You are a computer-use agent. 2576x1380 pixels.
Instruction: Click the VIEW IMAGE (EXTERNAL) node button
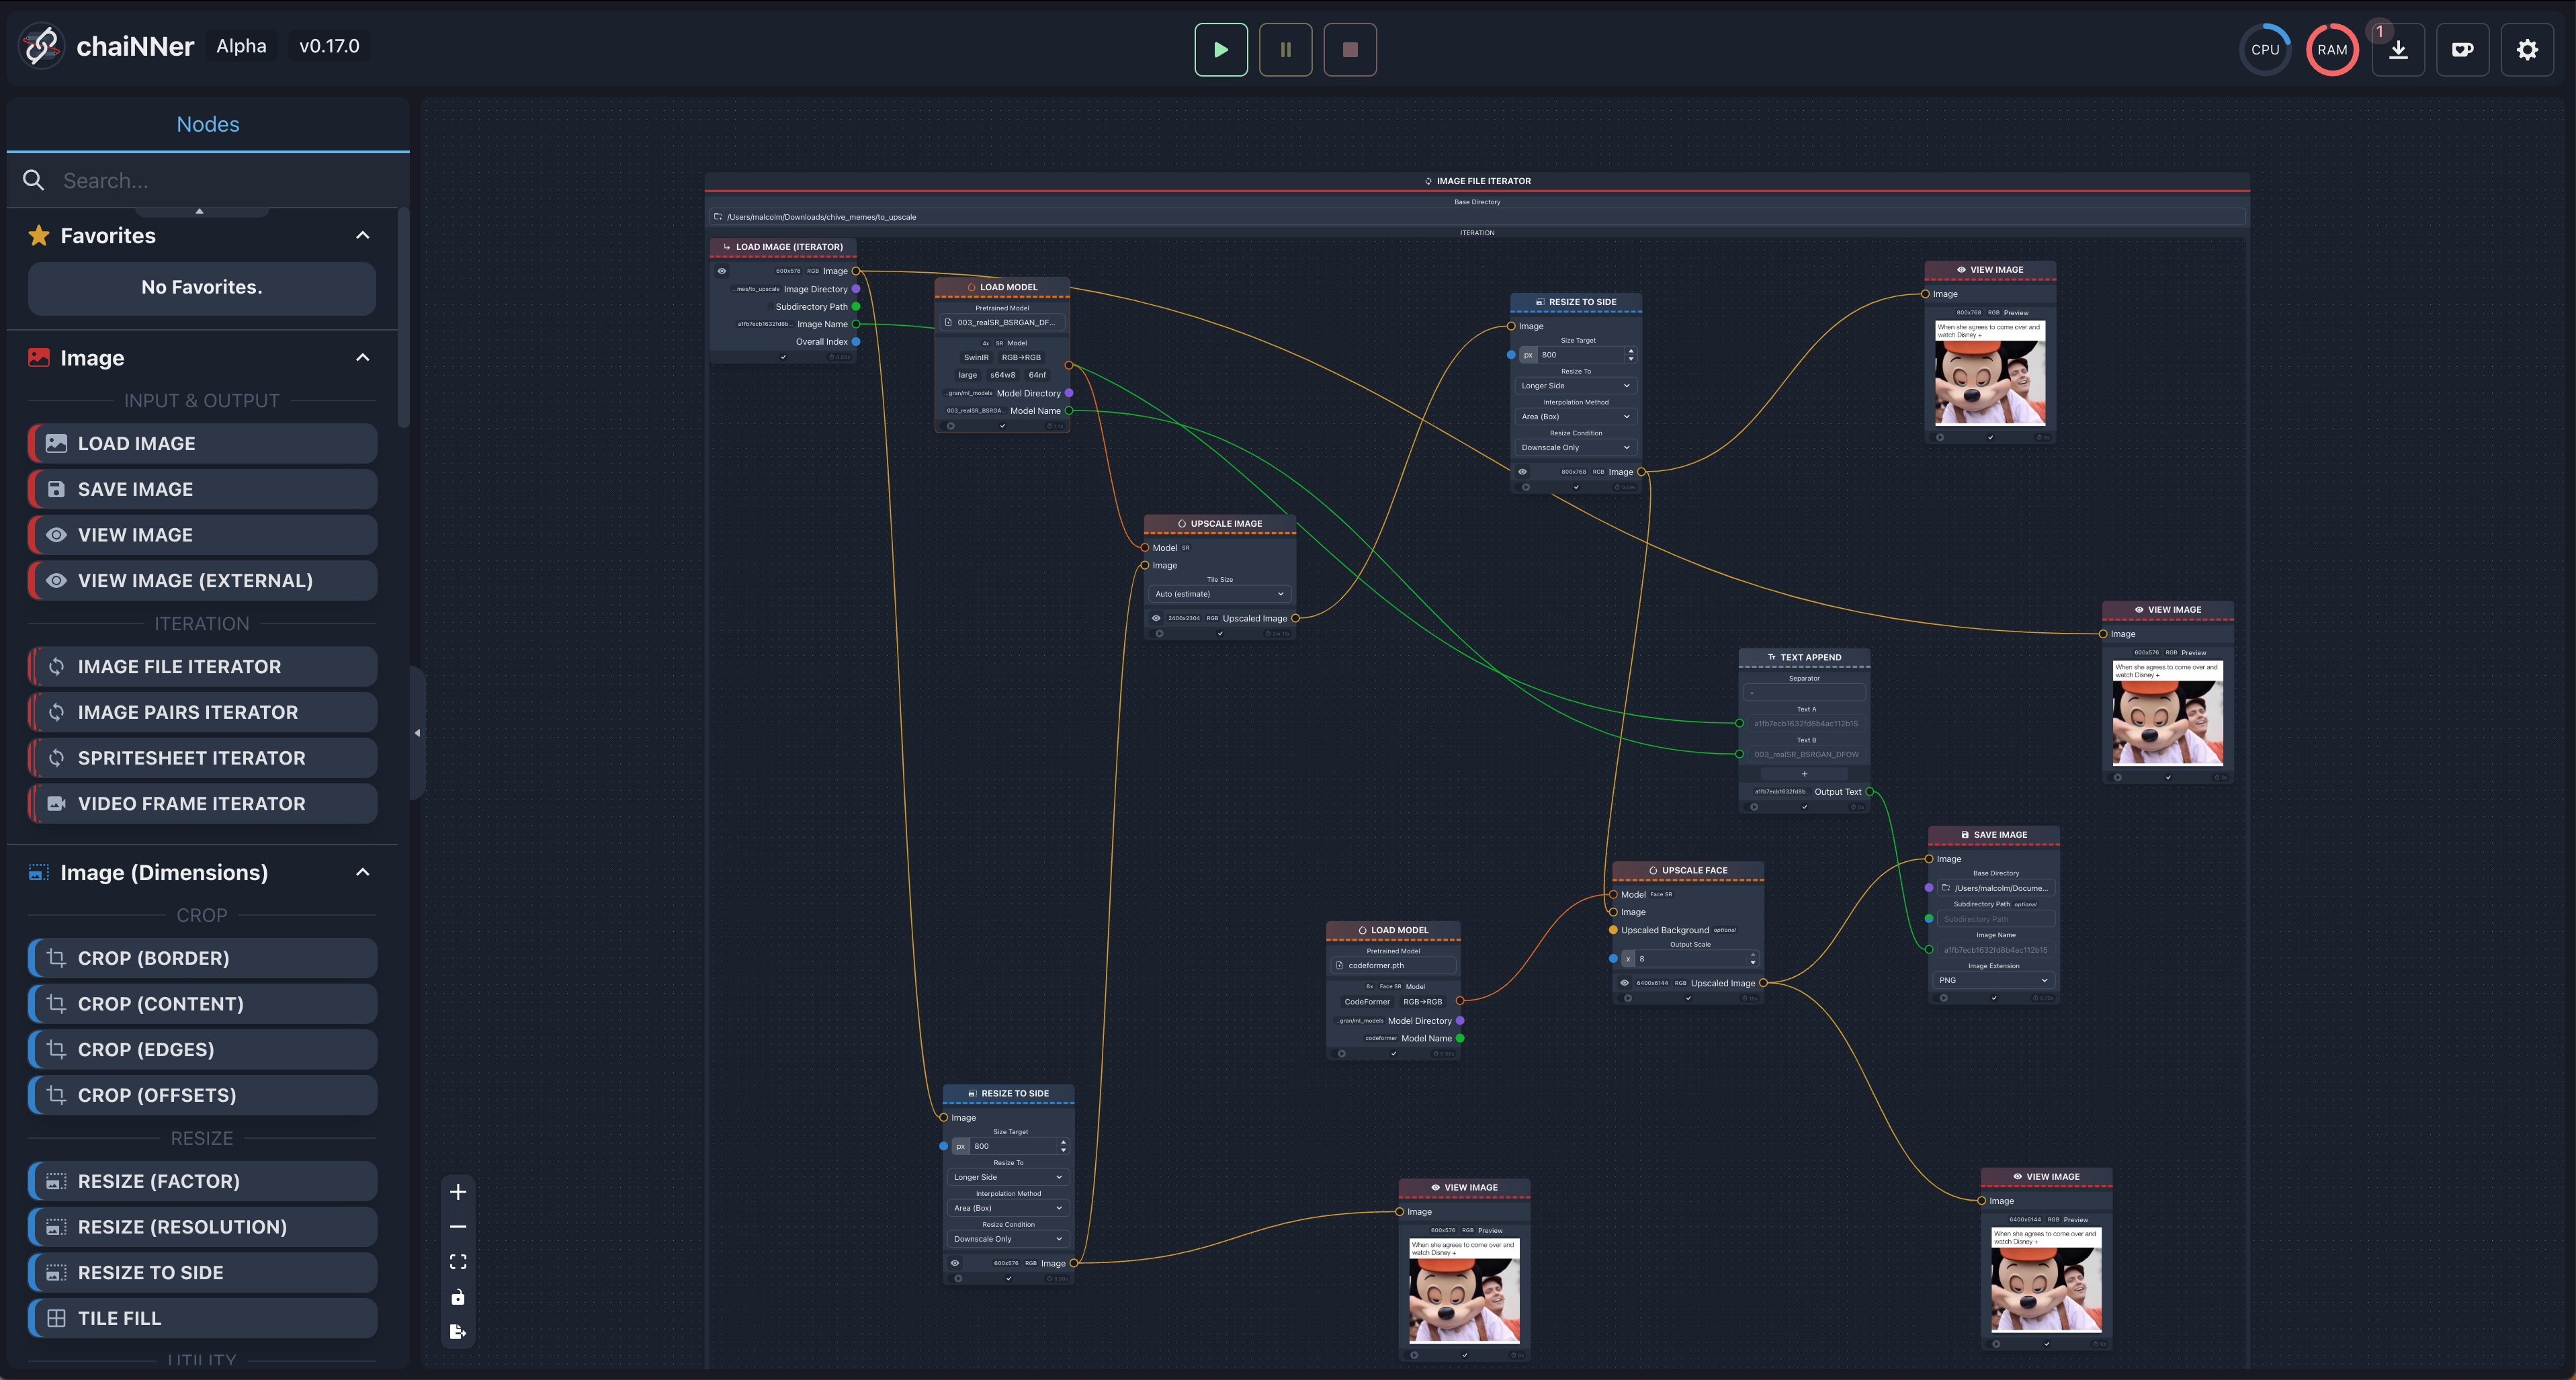[x=203, y=581]
